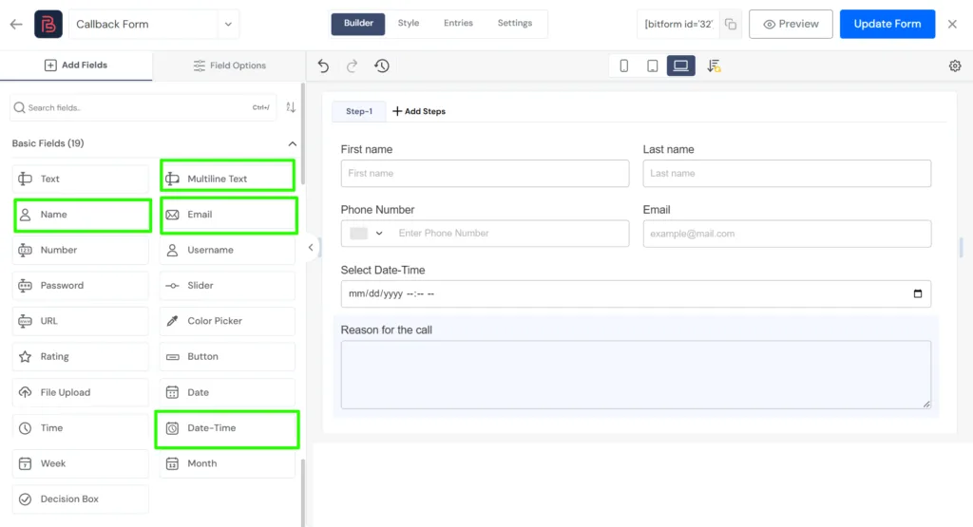This screenshot has height=527, width=973.
Task: Switch to desktop view
Action: [680, 66]
